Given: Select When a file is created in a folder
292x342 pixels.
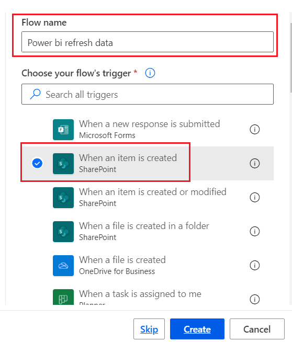Looking at the screenshot, I should pyautogui.click(x=148, y=232).
